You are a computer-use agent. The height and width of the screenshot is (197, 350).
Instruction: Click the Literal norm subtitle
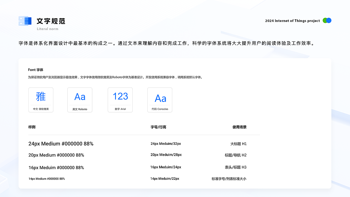(x=48, y=29)
